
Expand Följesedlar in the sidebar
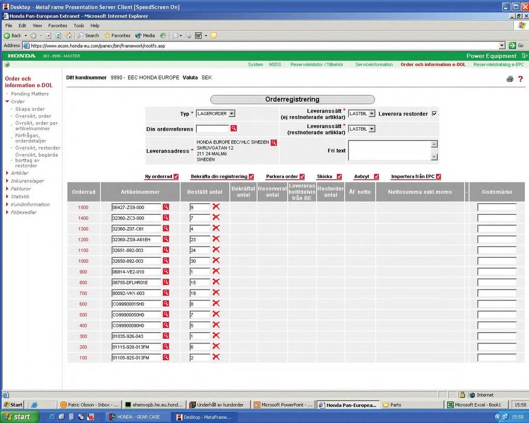pyautogui.click(x=7, y=212)
